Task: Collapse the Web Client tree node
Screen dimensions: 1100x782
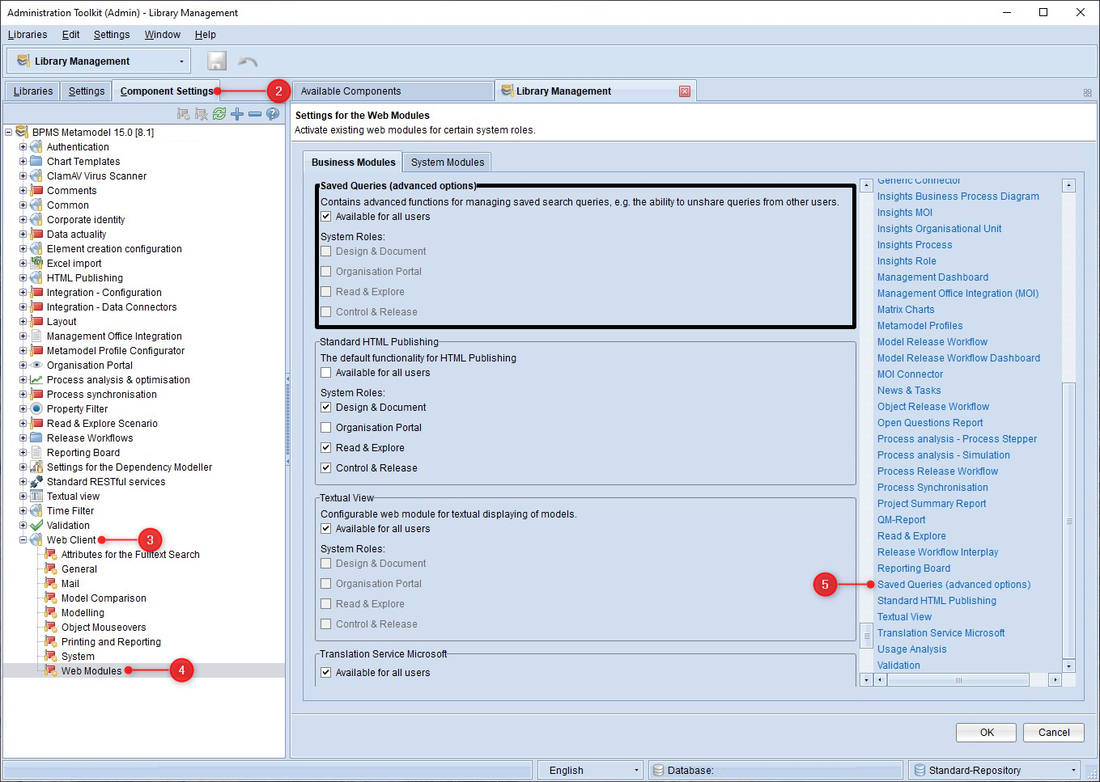Action: (23, 539)
